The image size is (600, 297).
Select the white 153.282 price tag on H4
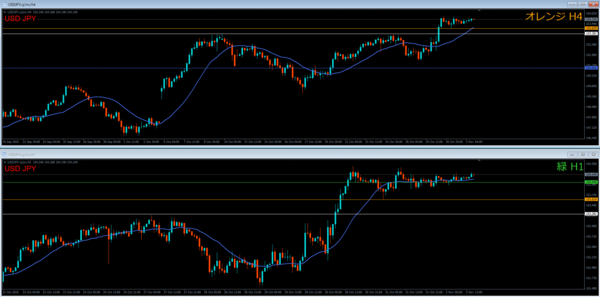(x=591, y=34)
